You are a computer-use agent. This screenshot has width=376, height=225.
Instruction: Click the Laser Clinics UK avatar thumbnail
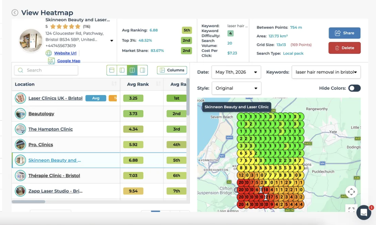point(20,98)
